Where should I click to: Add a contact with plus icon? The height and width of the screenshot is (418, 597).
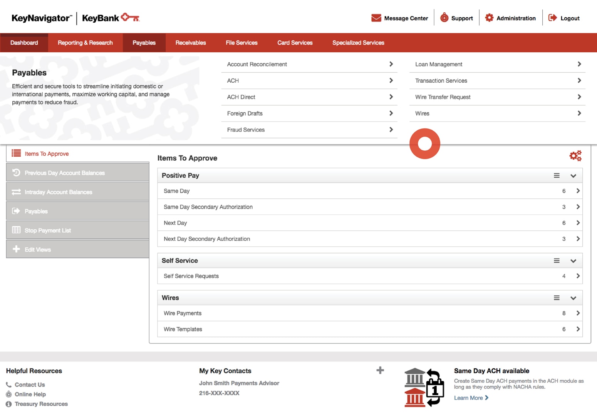[380, 370]
